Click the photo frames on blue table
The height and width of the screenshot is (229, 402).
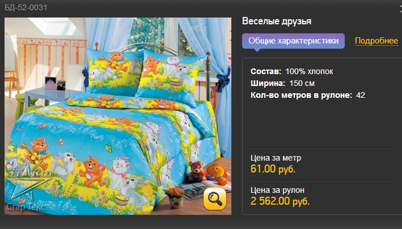click(x=55, y=84)
